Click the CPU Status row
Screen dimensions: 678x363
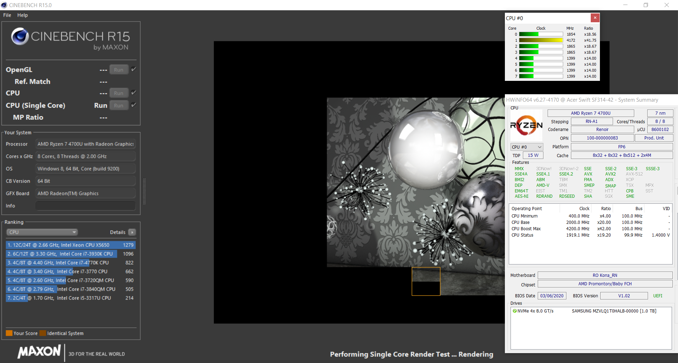[x=590, y=235]
